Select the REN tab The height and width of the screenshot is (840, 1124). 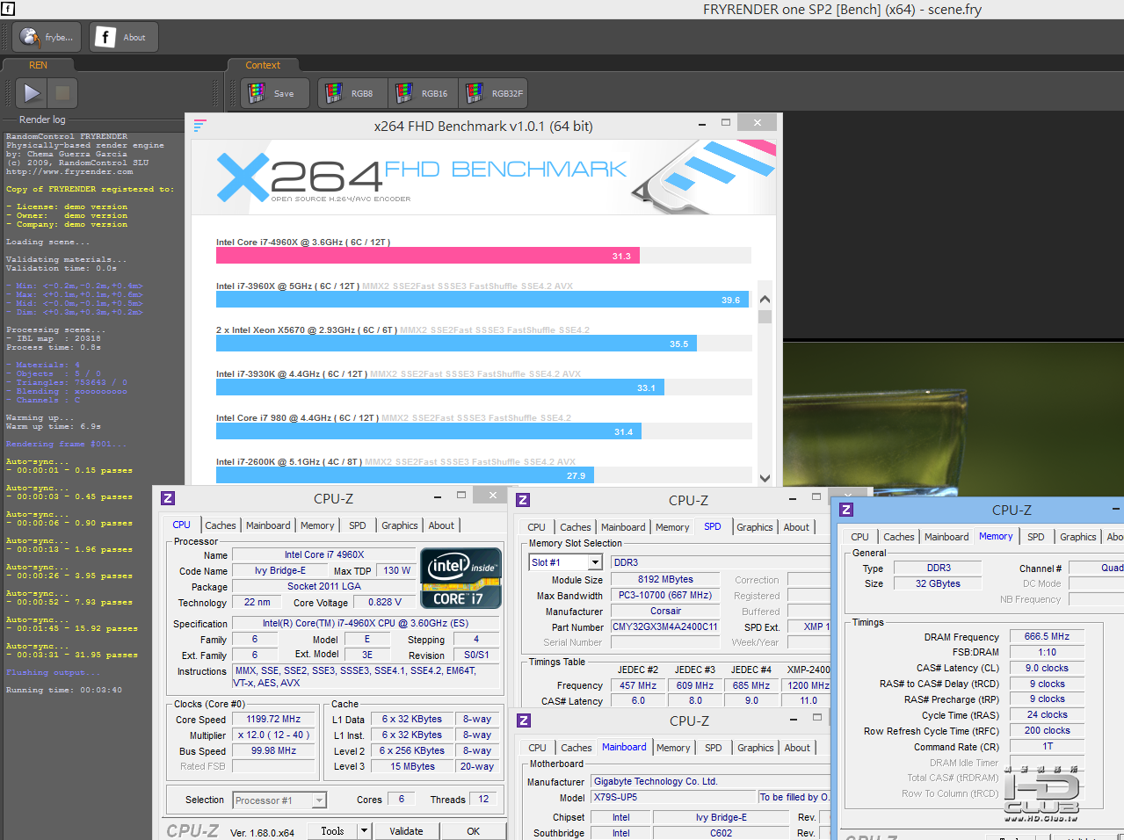39,65
